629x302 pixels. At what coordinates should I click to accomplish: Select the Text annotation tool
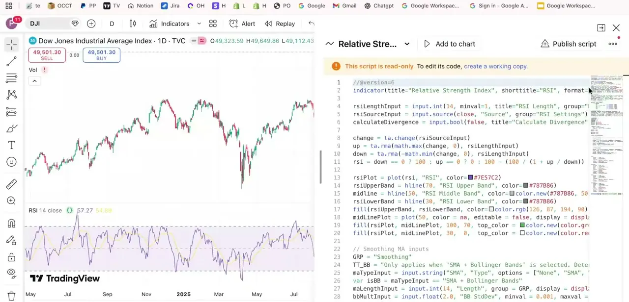12,145
